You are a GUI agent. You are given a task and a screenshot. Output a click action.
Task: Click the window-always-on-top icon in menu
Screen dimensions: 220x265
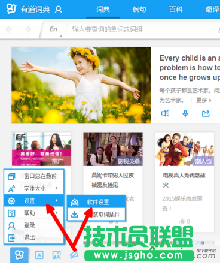pos(11,176)
